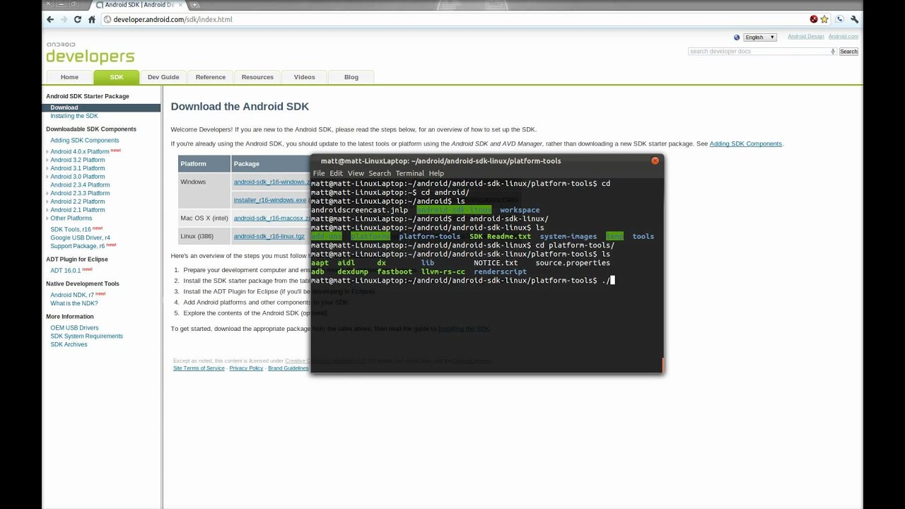
Task: Close the terminal window with red button
Action: [655, 160]
